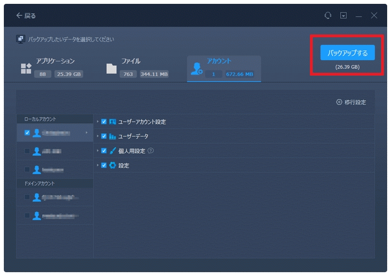Toggle the 設定 checkbox
The height and width of the screenshot is (276, 391).
[104, 165]
